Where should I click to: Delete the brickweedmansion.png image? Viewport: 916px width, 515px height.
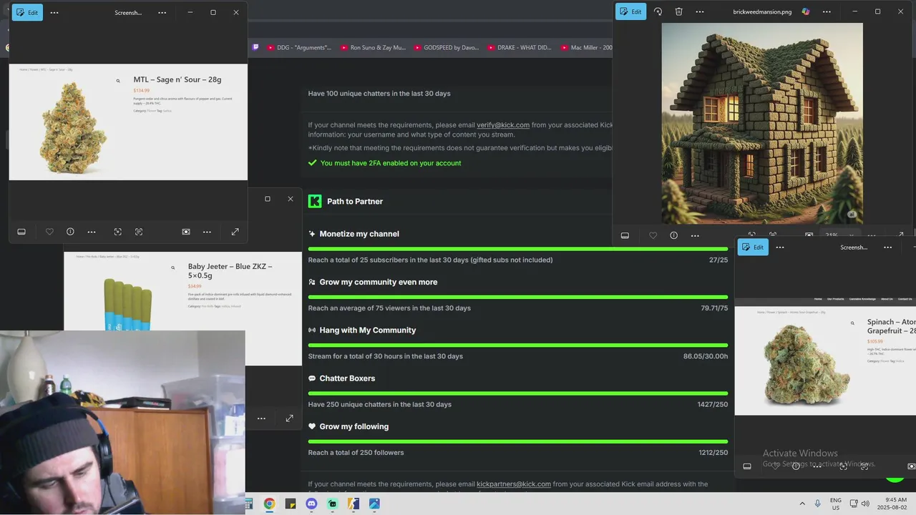point(679,11)
